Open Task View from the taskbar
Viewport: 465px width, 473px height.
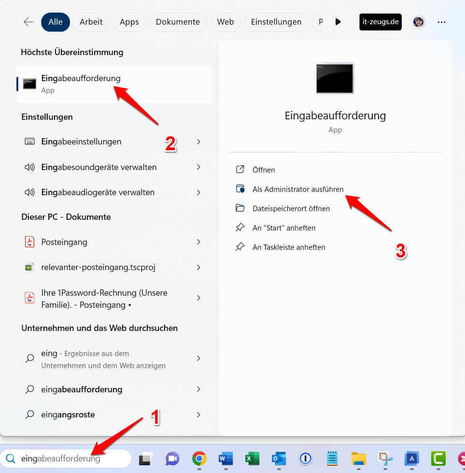point(146,459)
